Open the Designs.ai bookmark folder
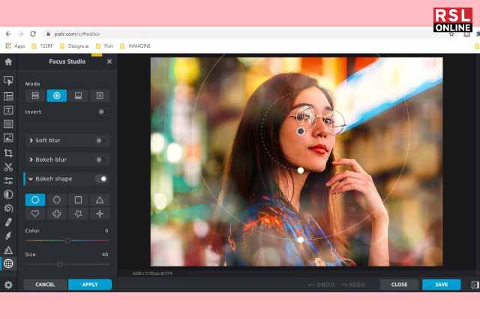The height and width of the screenshot is (319, 480). 74,46
